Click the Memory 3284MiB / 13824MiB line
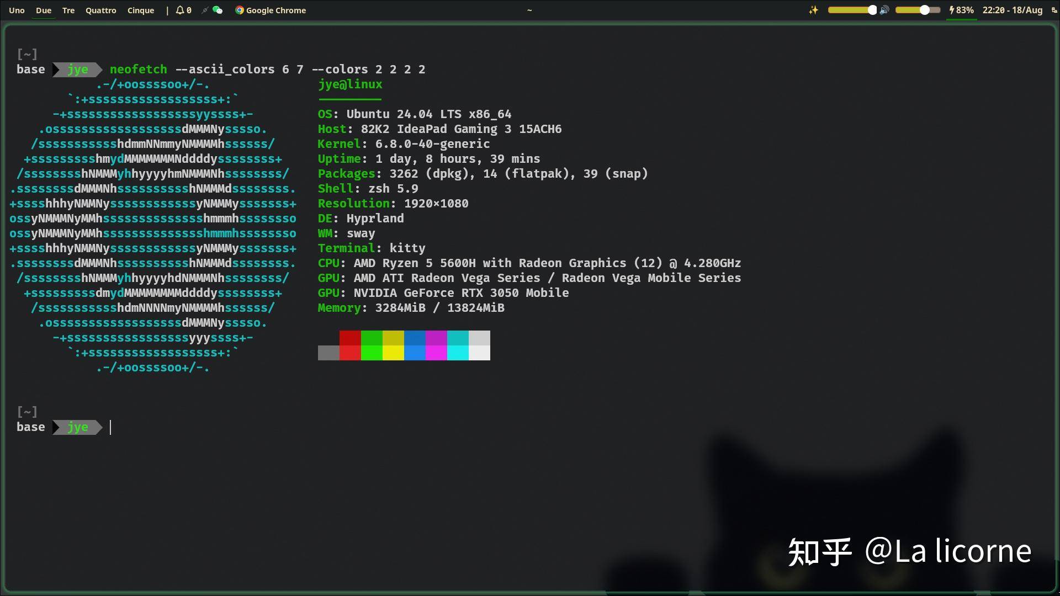The image size is (1060, 596). pyautogui.click(x=411, y=308)
